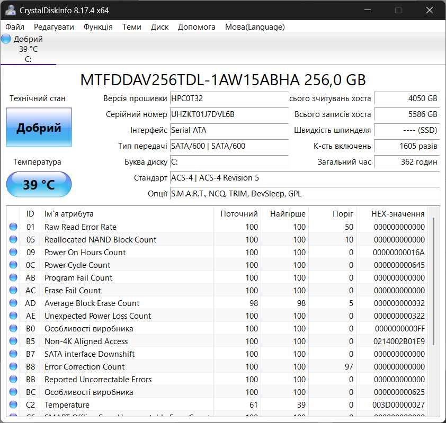The height and width of the screenshot is (423, 446).
Task: Open the Функція menu
Action: pos(98,27)
